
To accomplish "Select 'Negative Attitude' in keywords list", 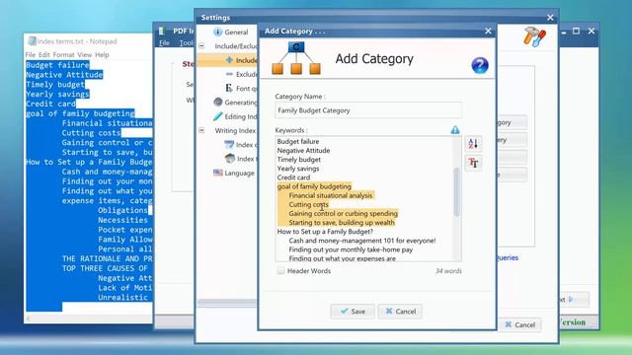I will tap(303, 151).
